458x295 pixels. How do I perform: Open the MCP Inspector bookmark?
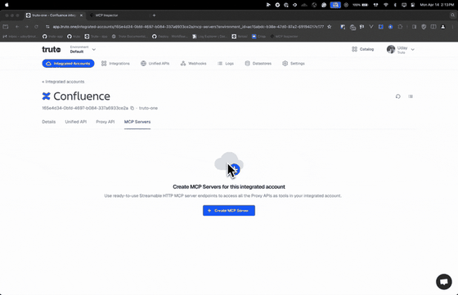point(284,37)
